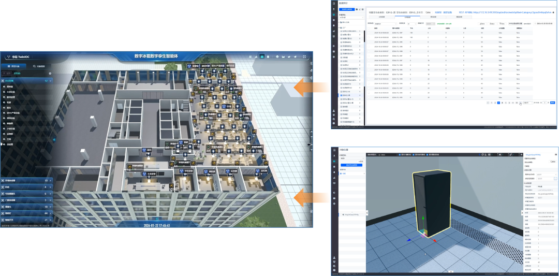Click monitor icon in data table window sidebar

click(334, 36)
